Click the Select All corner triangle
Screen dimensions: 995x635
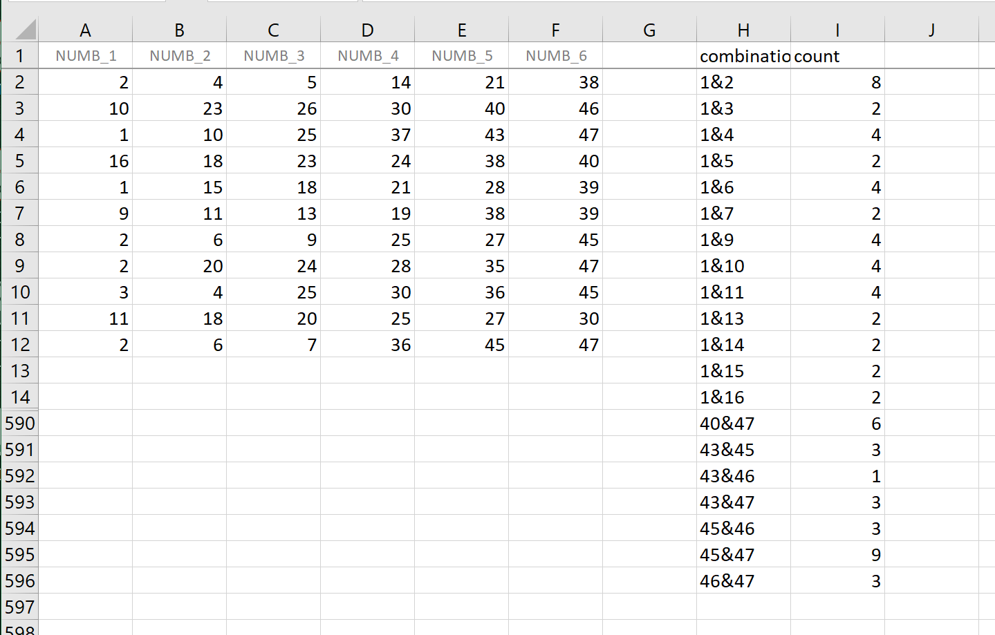(19, 30)
